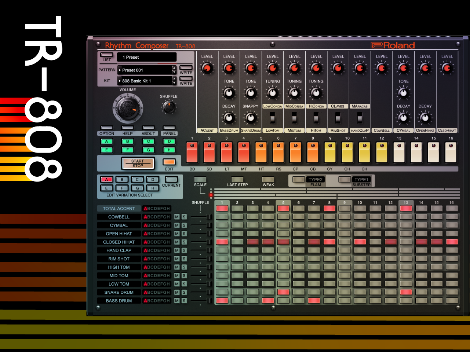
Task: Toggle Total Accent step 1
Action: [x=222, y=208]
